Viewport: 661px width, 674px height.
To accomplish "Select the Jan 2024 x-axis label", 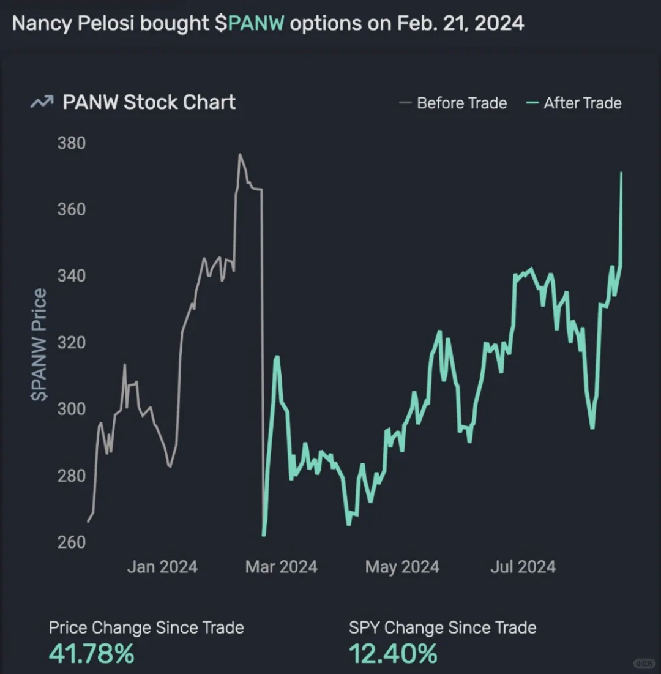I will [x=162, y=567].
